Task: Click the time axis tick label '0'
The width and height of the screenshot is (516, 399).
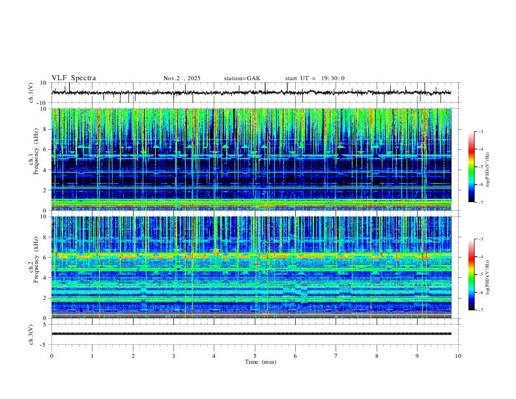Action: (51, 356)
